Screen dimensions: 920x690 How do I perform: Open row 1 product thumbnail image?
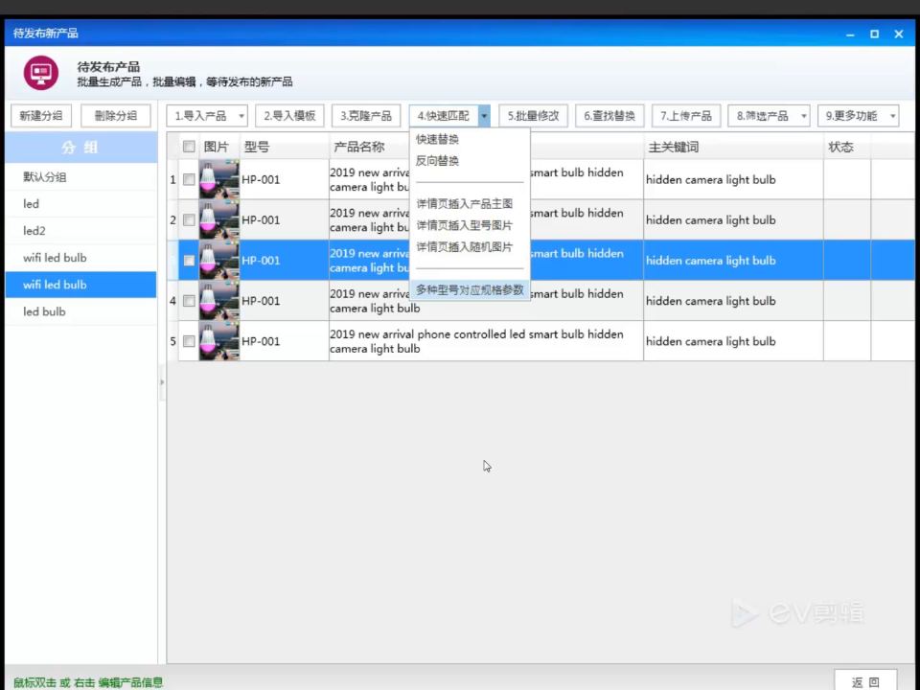(218, 179)
